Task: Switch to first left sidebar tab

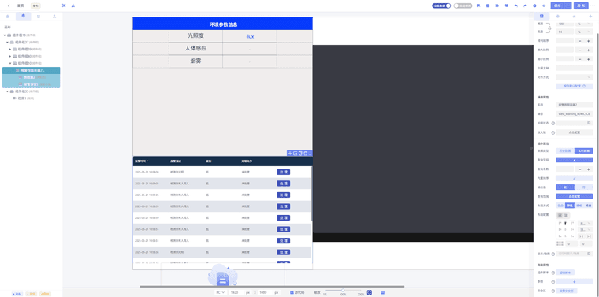Action: click(8, 16)
